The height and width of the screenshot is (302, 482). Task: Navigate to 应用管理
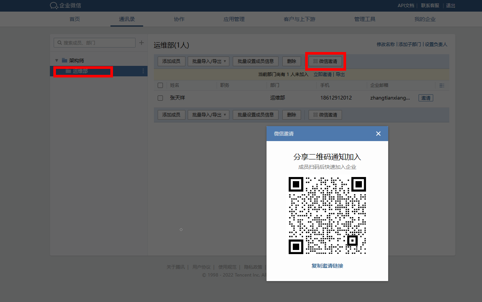point(234,19)
